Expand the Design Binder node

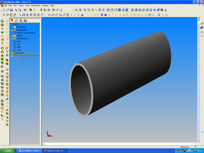pos(12,30)
